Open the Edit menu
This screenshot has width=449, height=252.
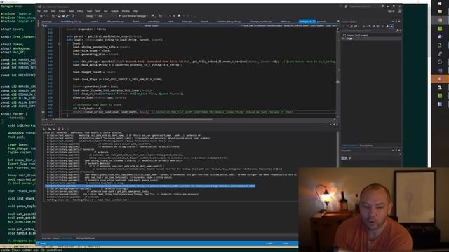coord(46,11)
